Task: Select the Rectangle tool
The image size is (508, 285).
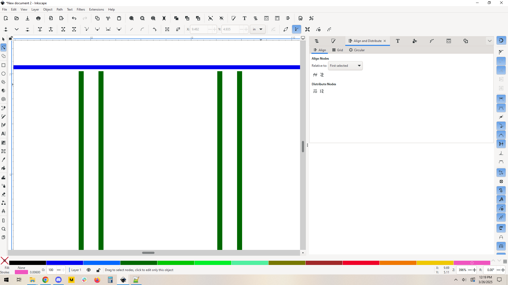Action: [x=3, y=65]
